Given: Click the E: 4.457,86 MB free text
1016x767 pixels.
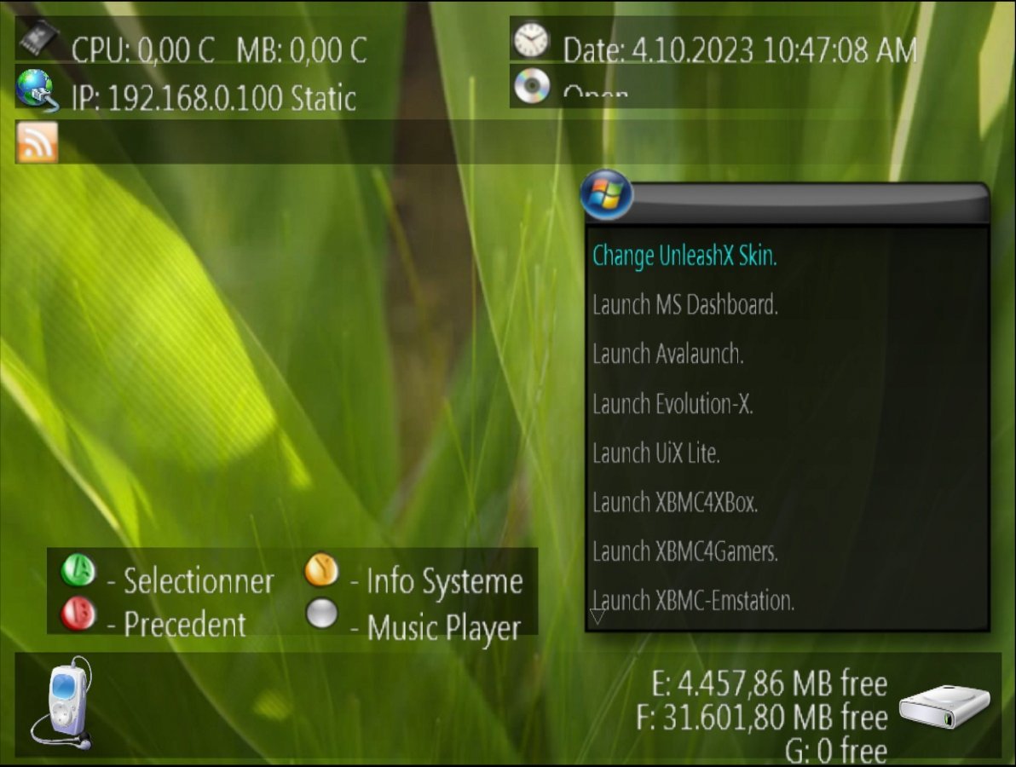Looking at the screenshot, I should [x=770, y=684].
